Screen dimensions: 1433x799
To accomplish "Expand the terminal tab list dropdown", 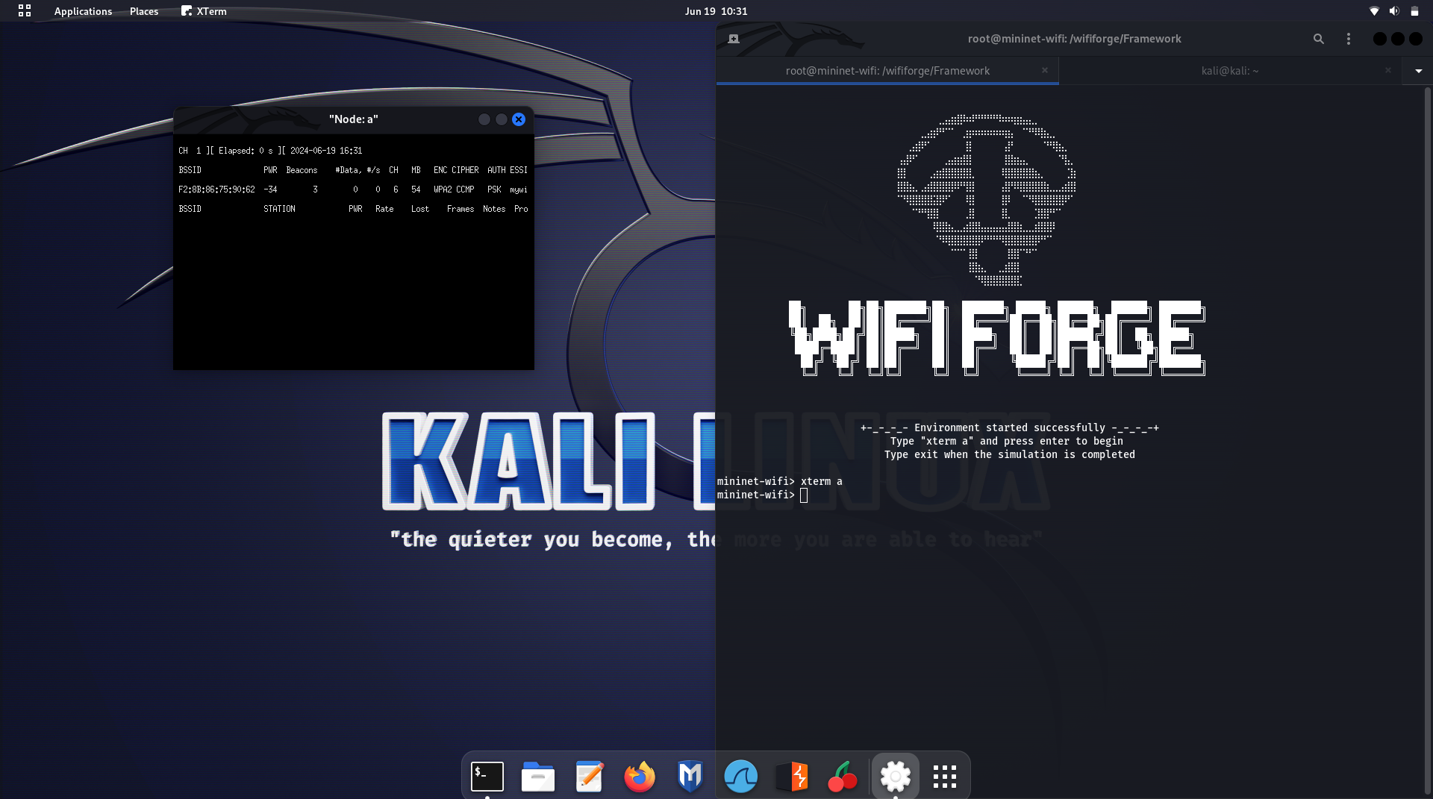I will click(1419, 71).
